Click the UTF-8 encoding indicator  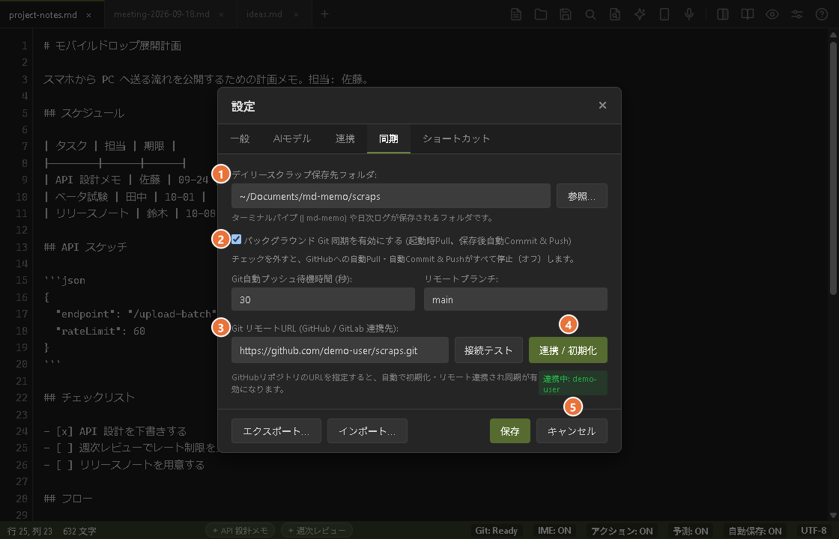point(814,531)
